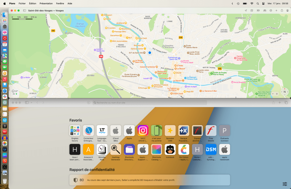Image resolution: width=291 pixels, height=189 pixels.
Task: Open the Fichier menu
Action: click(x=22, y=3)
